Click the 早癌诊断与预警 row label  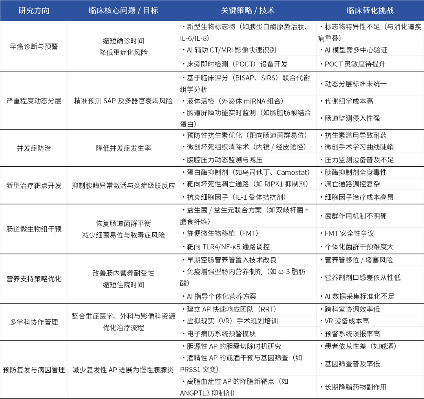[34, 46]
